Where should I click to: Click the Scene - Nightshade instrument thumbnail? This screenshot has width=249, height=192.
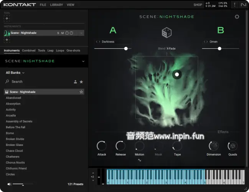click(7, 33)
